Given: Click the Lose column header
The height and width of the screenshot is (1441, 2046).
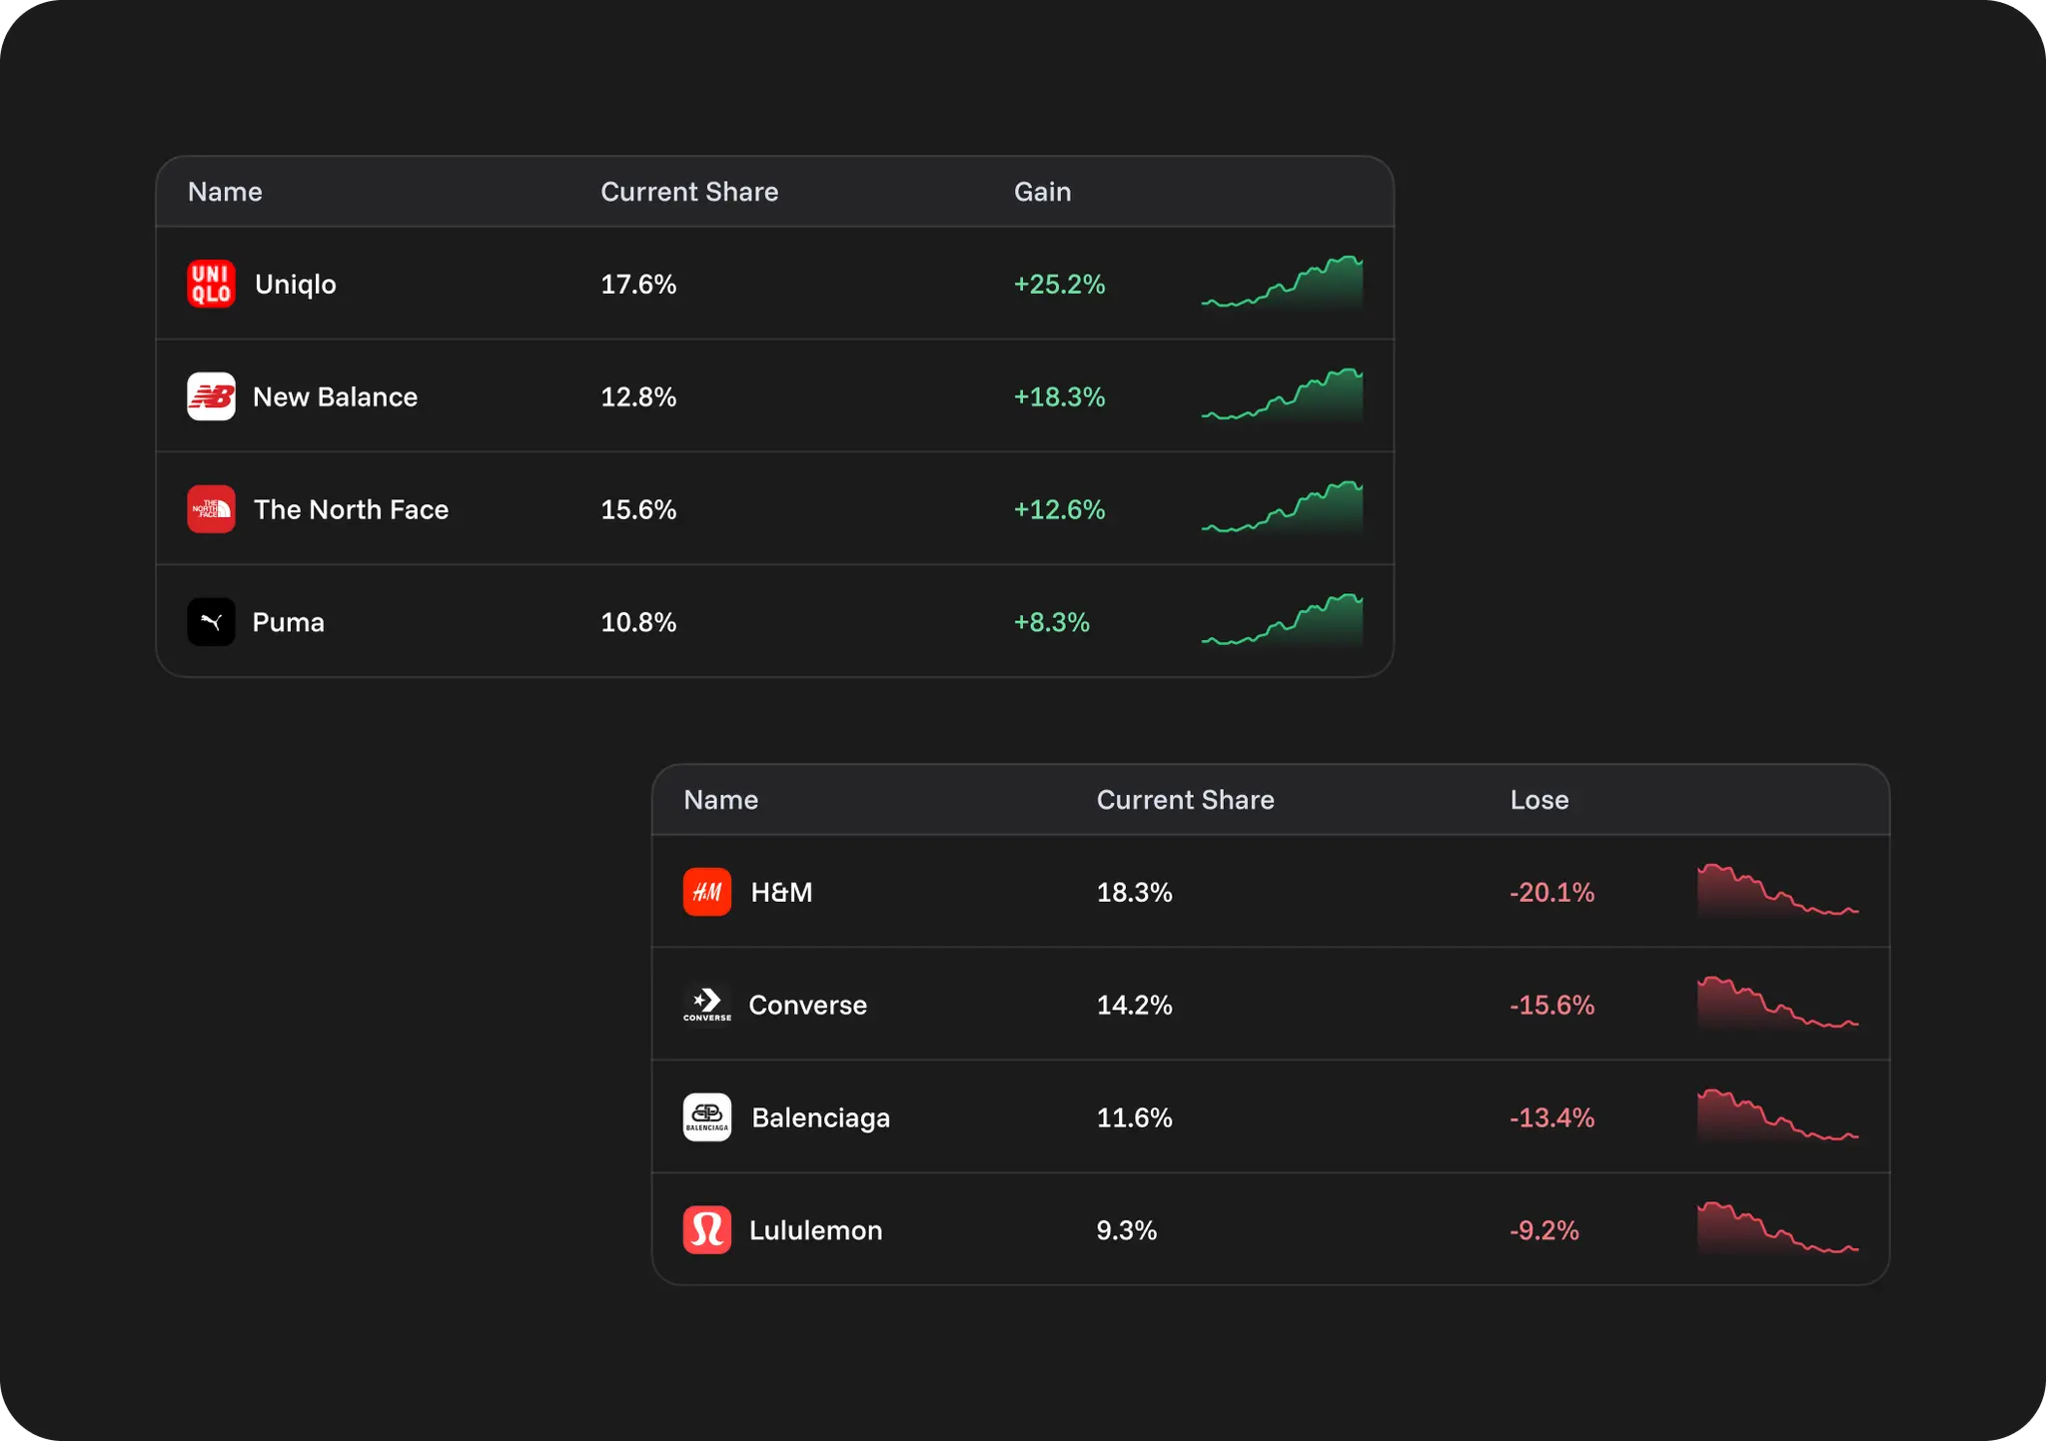Looking at the screenshot, I should click(x=1538, y=799).
